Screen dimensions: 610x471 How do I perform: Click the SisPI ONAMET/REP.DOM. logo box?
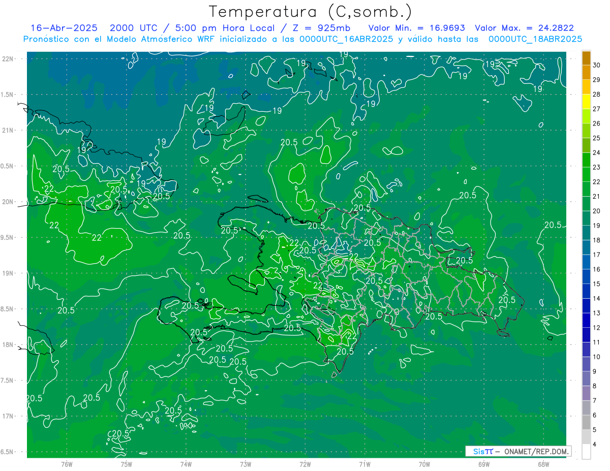tap(518, 451)
